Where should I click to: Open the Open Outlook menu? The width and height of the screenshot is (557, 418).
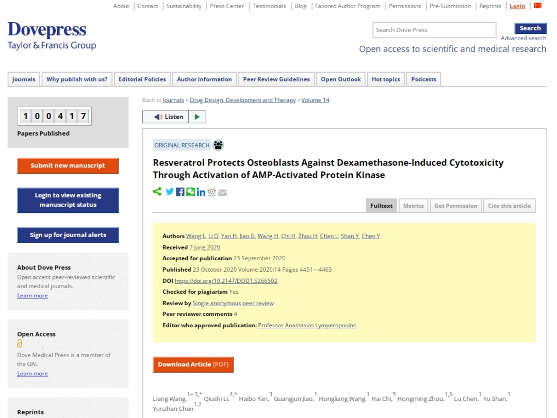tap(341, 79)
